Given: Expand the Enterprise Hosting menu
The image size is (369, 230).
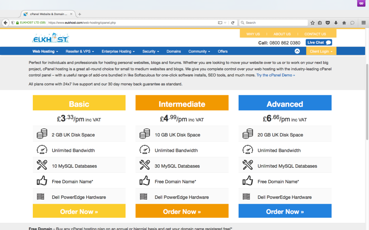Looking at the screenshot, I should coord(118,51).
